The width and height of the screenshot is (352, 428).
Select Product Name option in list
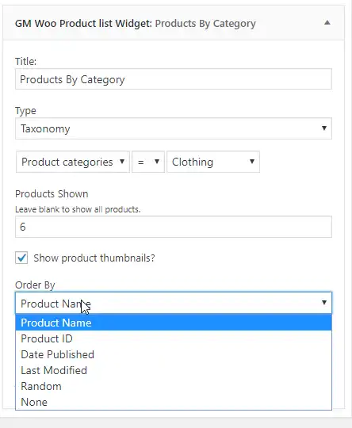[174, 323]
